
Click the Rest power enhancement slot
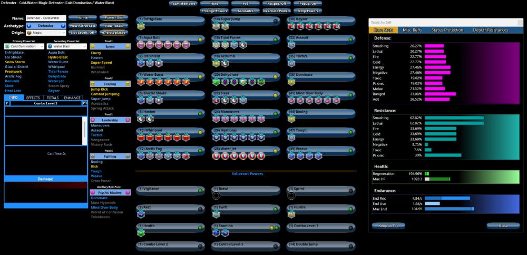(x=141, y=214)
